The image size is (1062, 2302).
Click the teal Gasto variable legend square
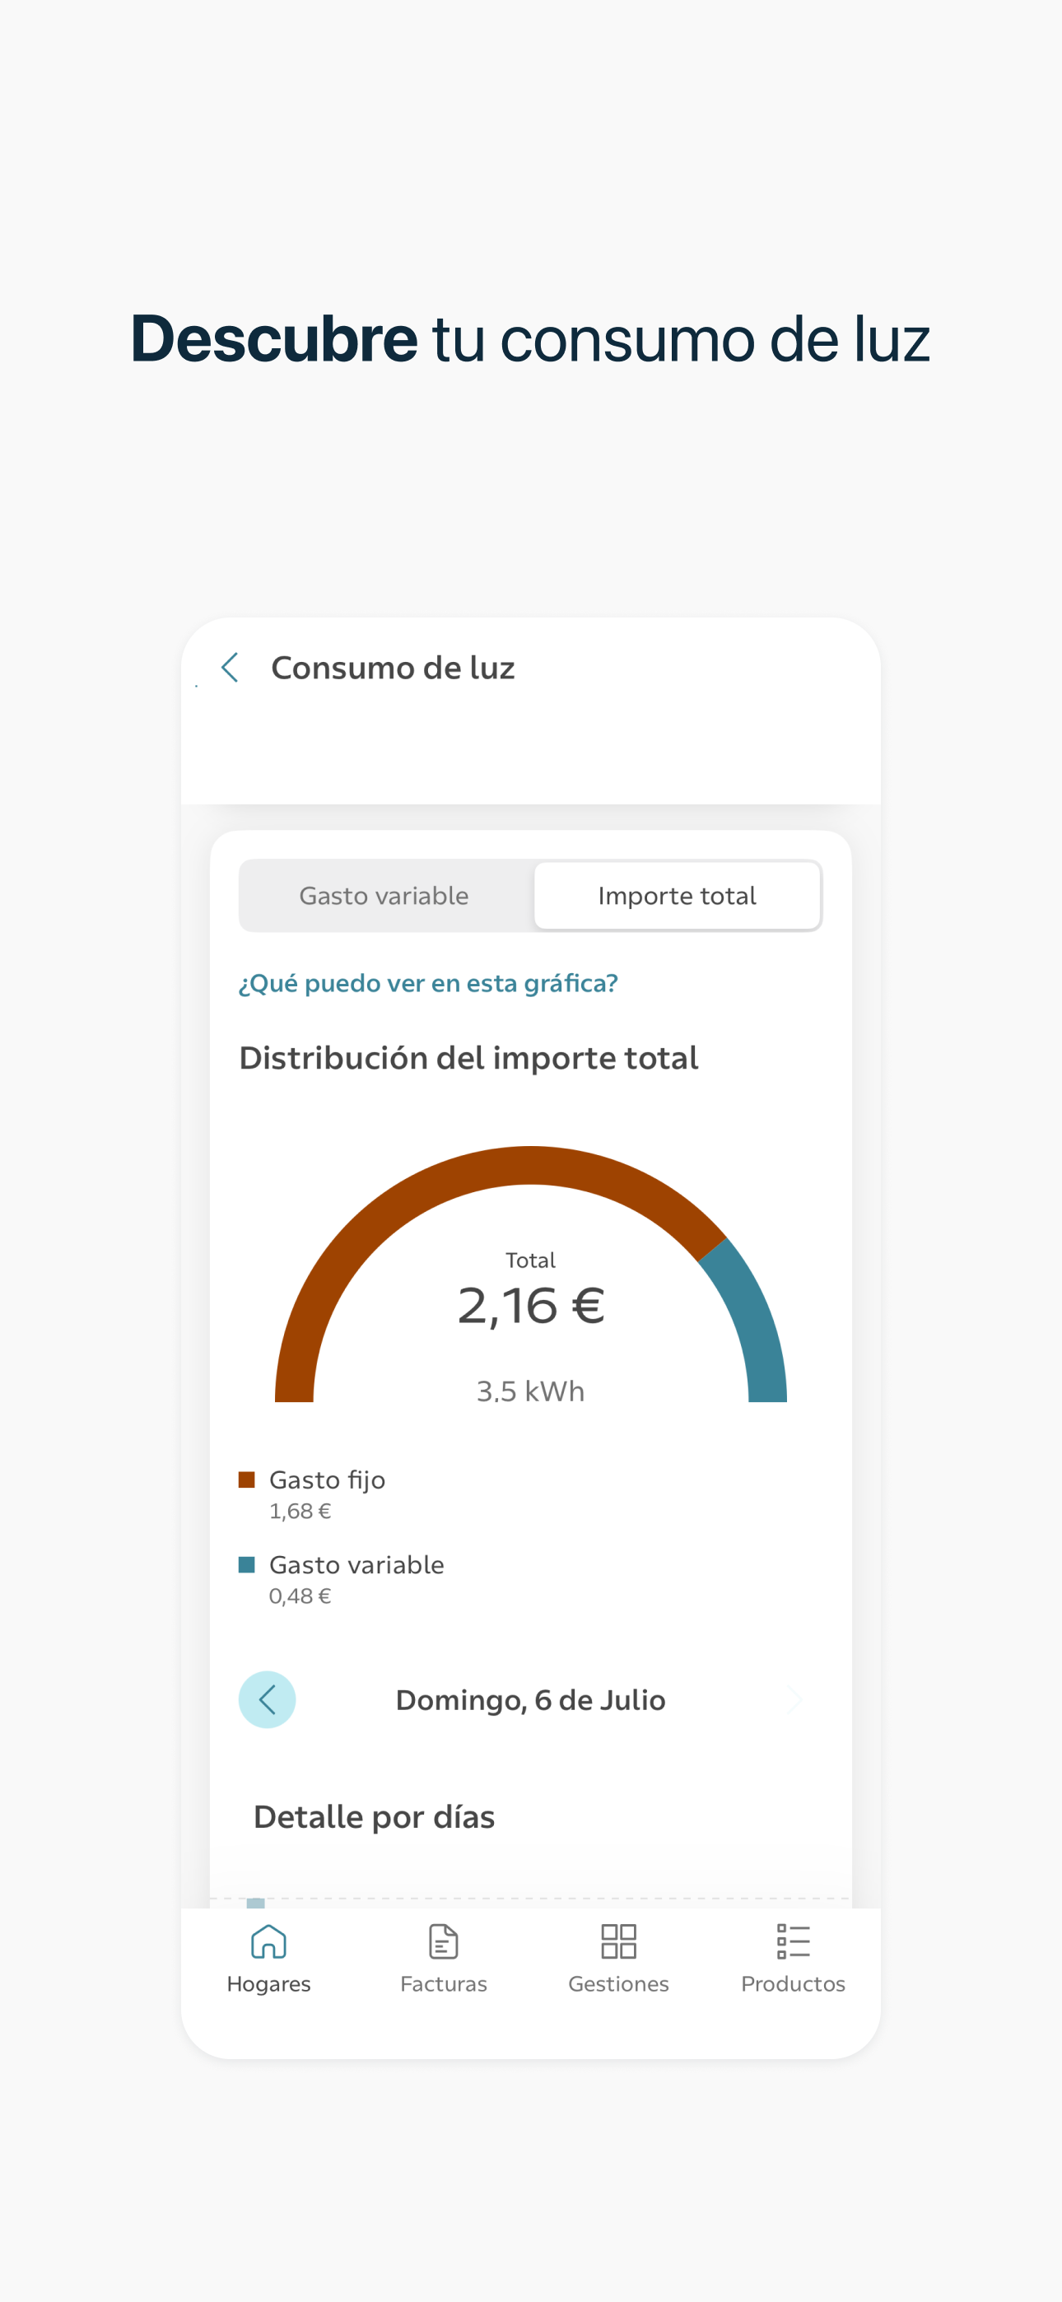[247, 1563]
